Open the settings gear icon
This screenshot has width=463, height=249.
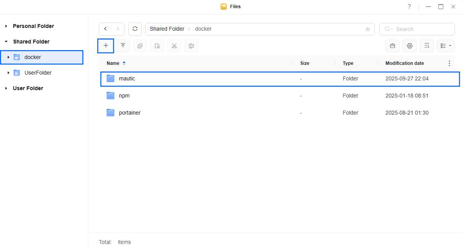click(x=410, y=46)
